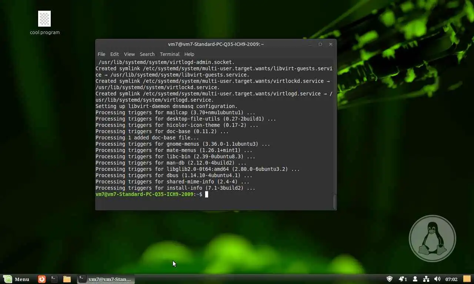
Task: Click the orange show desktop button
Action: 467,279
